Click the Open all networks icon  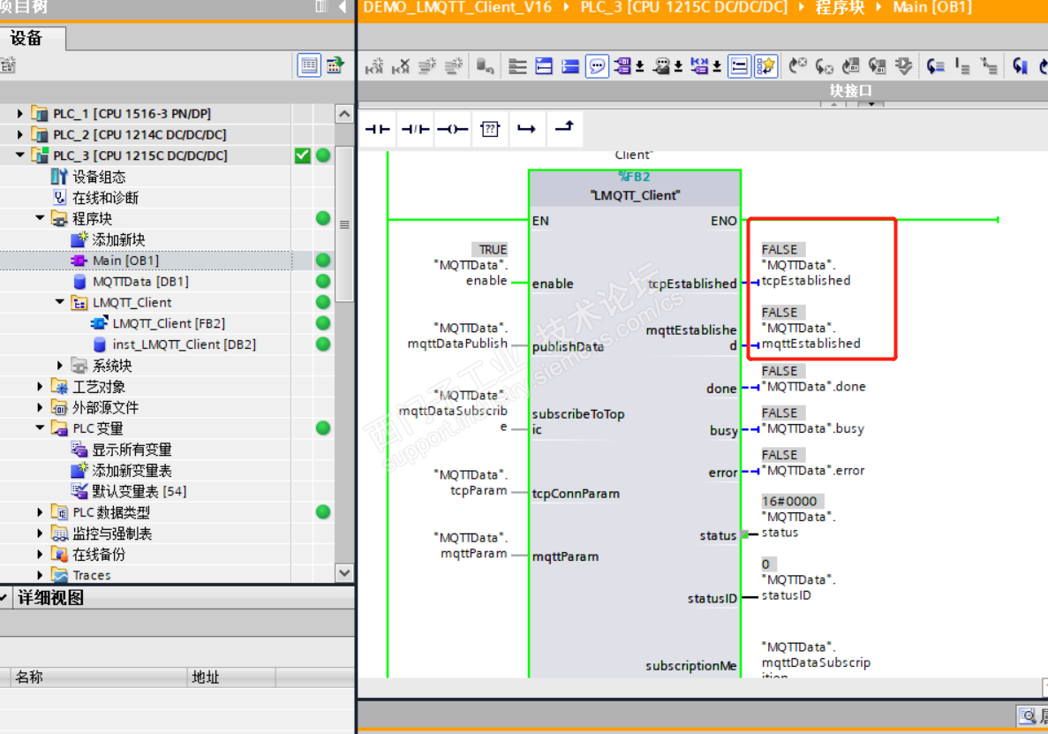[x=544, y=66]
